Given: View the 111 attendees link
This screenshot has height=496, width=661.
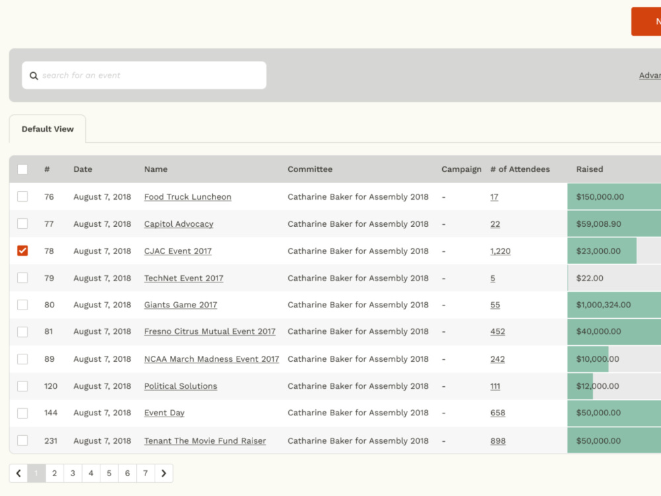Looking at the screenshot, I should [x=495, y=386].
